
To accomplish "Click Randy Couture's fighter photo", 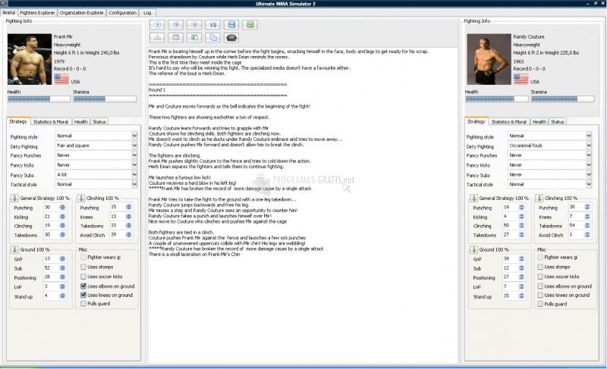I will (x=489, y=59).
